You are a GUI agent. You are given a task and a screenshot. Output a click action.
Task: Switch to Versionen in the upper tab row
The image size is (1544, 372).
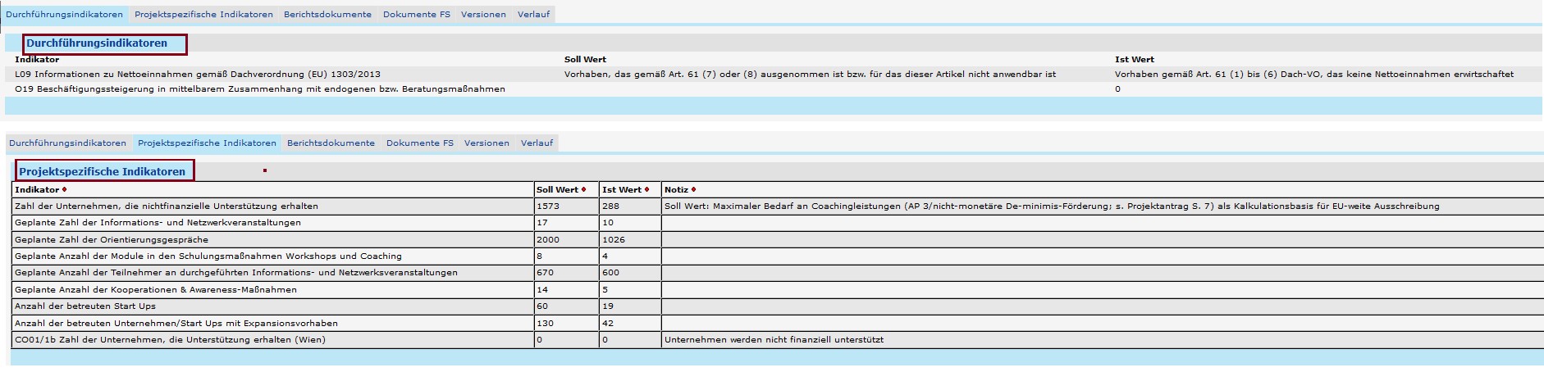(x=483, y=14)
